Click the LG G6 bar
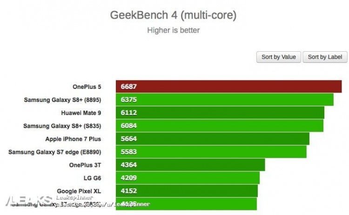The image size is (349, 215). point(188,178)
